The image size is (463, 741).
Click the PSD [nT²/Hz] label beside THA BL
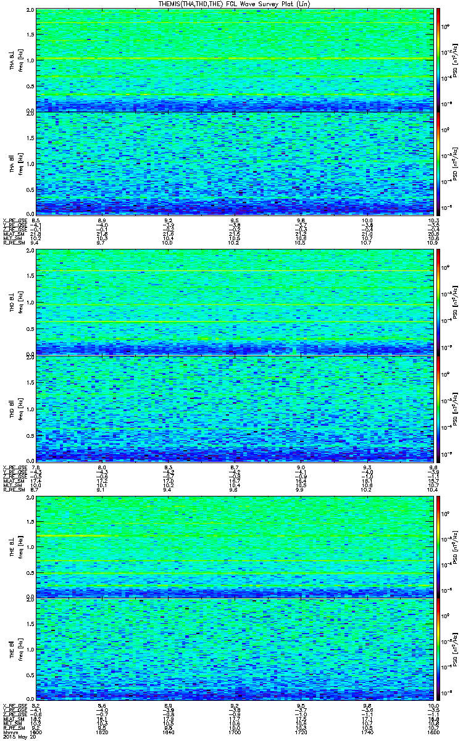pos(455,60)
